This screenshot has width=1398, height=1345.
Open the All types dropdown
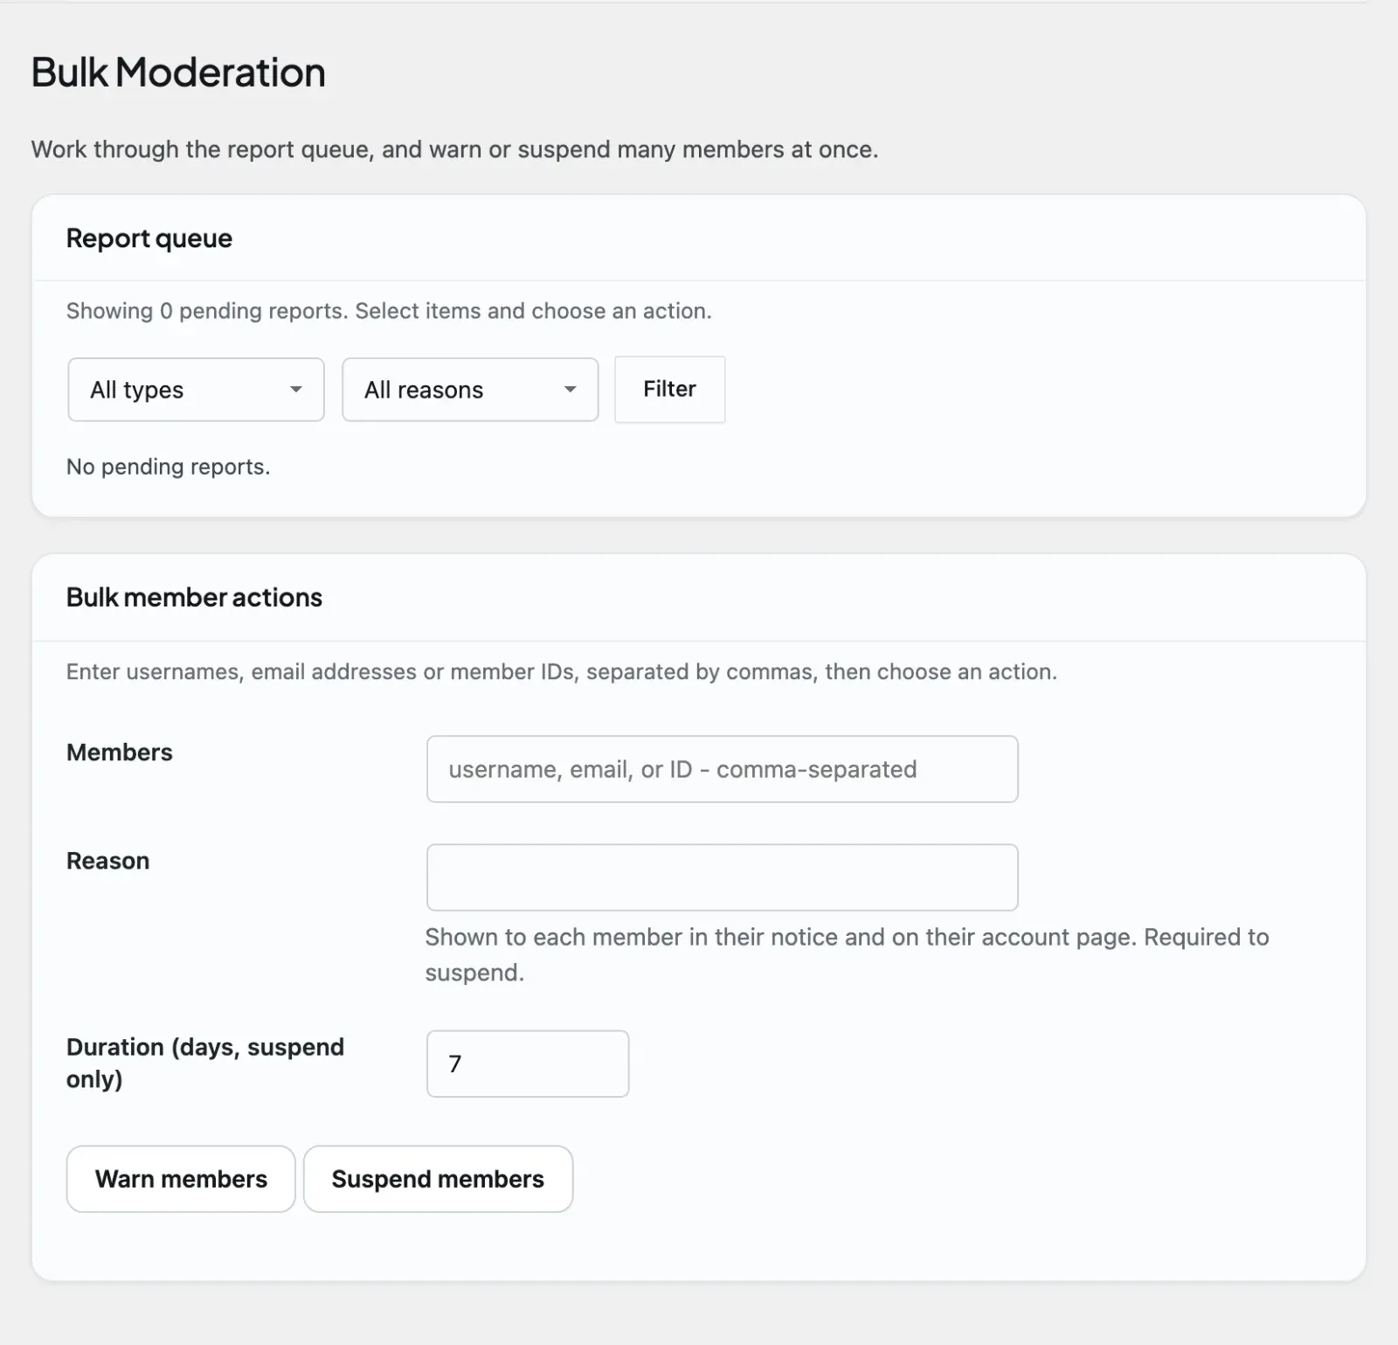tap(196, 390)
